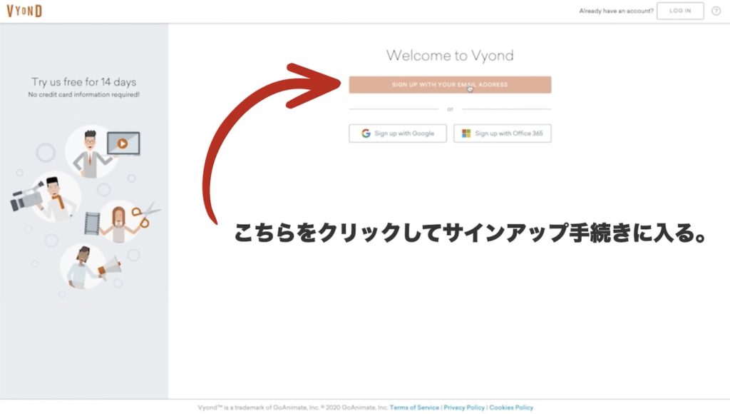Sign up with your email address
The width and height of the screenshot is (730, 414).
450,85
